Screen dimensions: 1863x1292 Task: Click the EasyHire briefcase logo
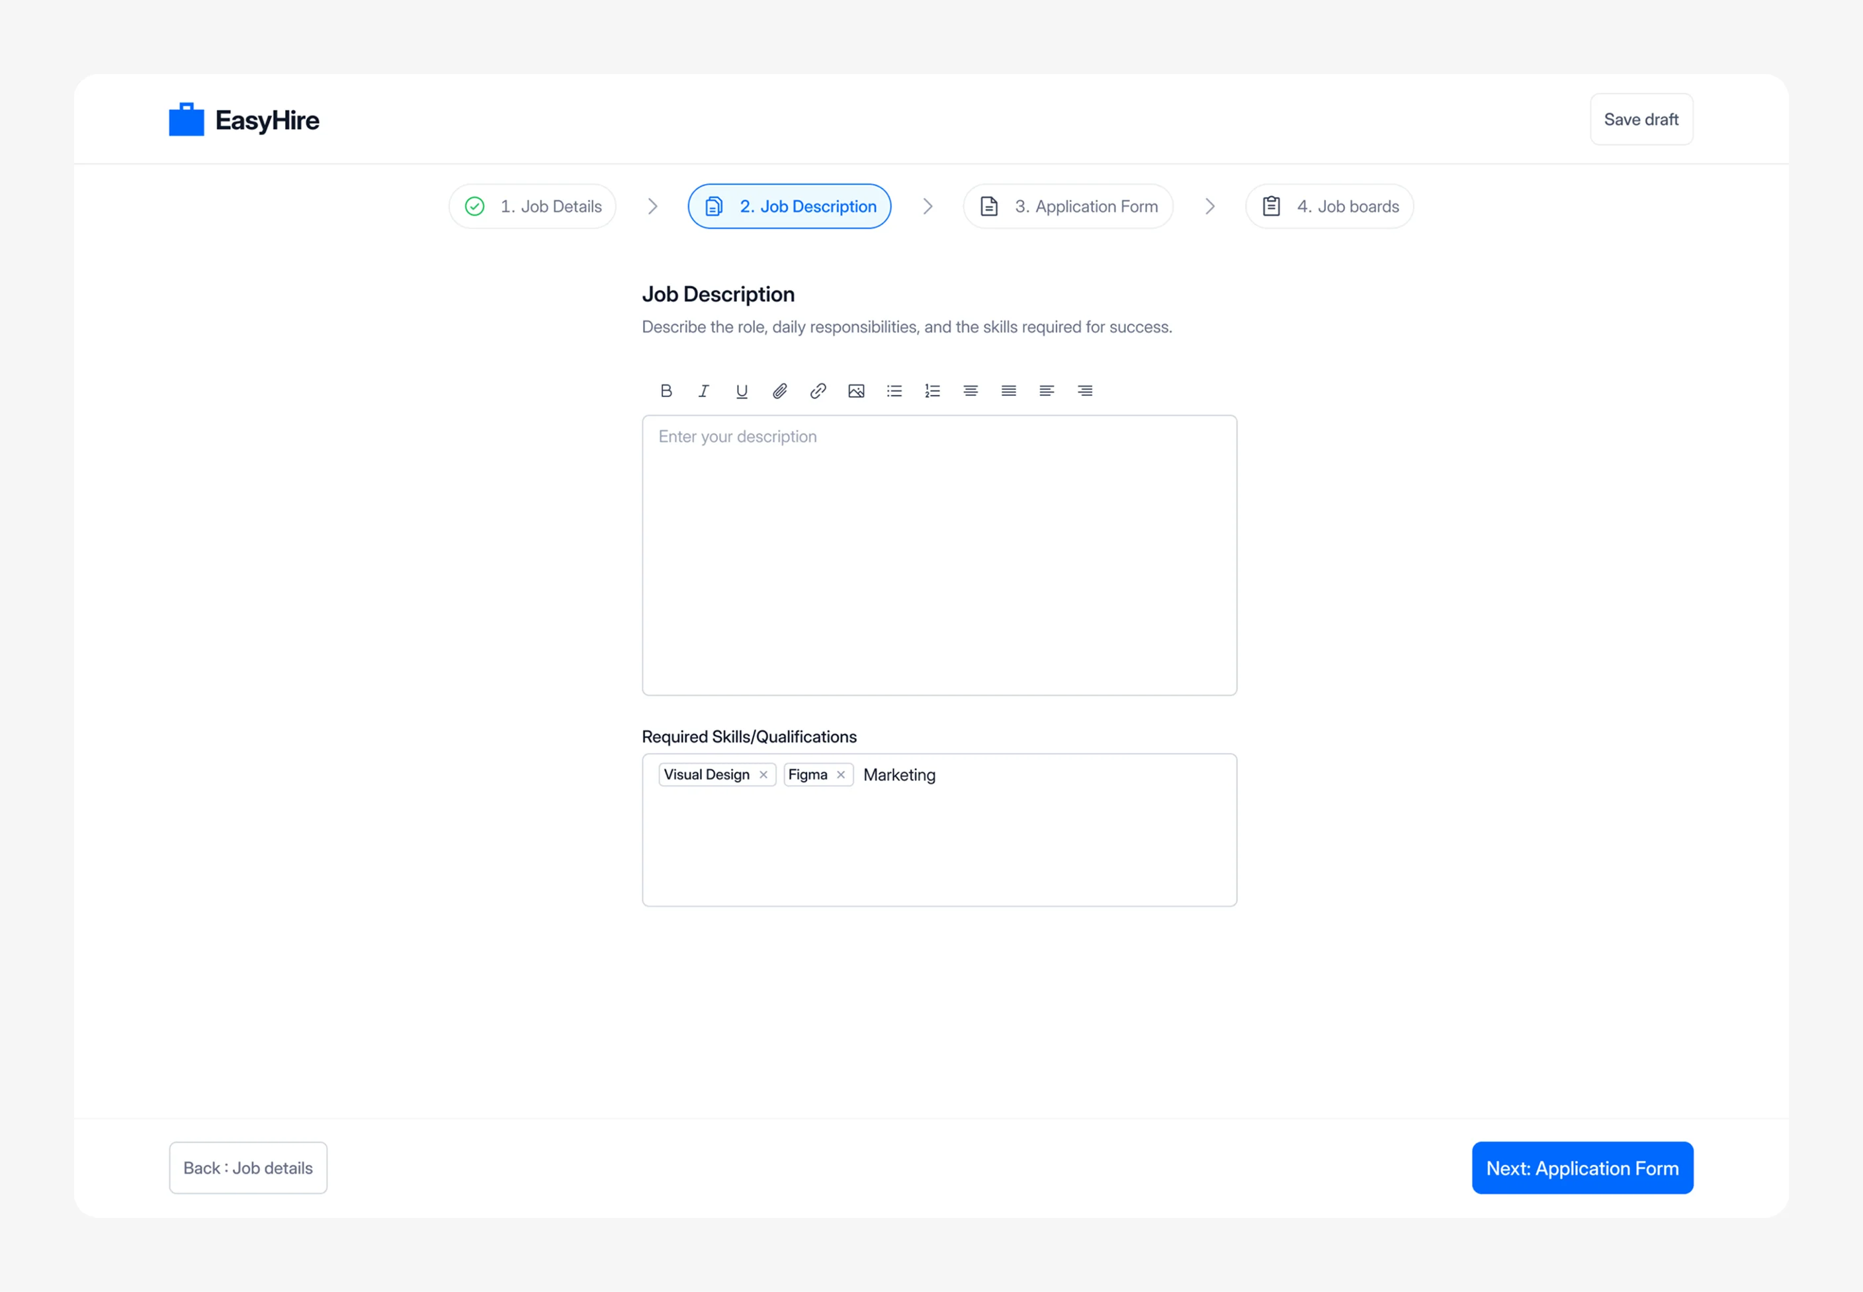click(x=186, y=120)
